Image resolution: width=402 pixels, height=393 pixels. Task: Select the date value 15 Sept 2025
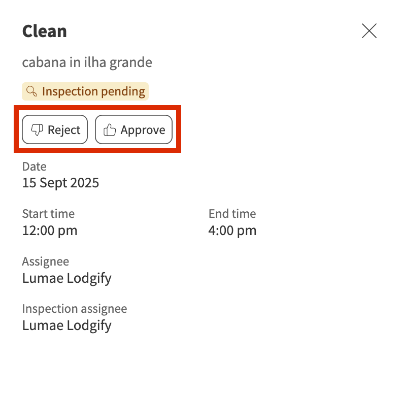[x=60, y=183]
